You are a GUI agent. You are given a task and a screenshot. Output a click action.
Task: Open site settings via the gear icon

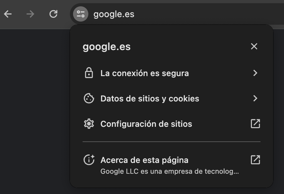[89, 124]
